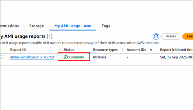The image size is (193, 110).
Task: Click the Resource types column header
Action: 105,50
